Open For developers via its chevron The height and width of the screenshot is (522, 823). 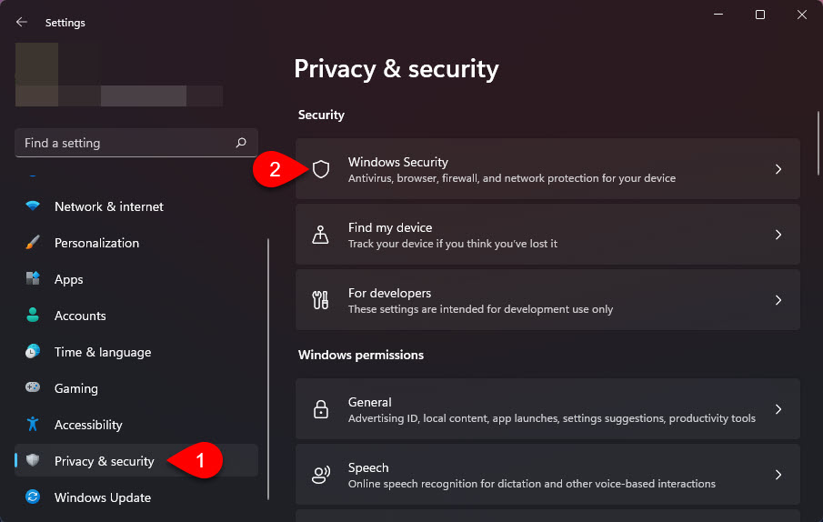pos(778,300)
